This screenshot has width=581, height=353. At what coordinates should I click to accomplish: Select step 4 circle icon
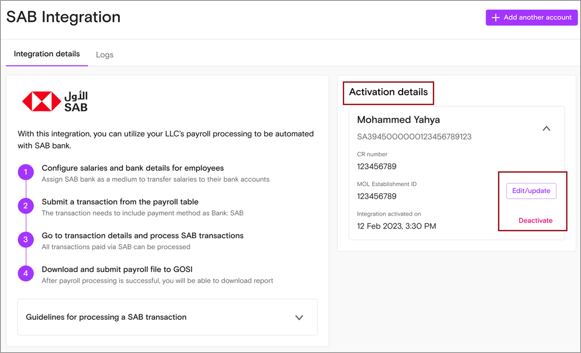[x=26, y=273]
